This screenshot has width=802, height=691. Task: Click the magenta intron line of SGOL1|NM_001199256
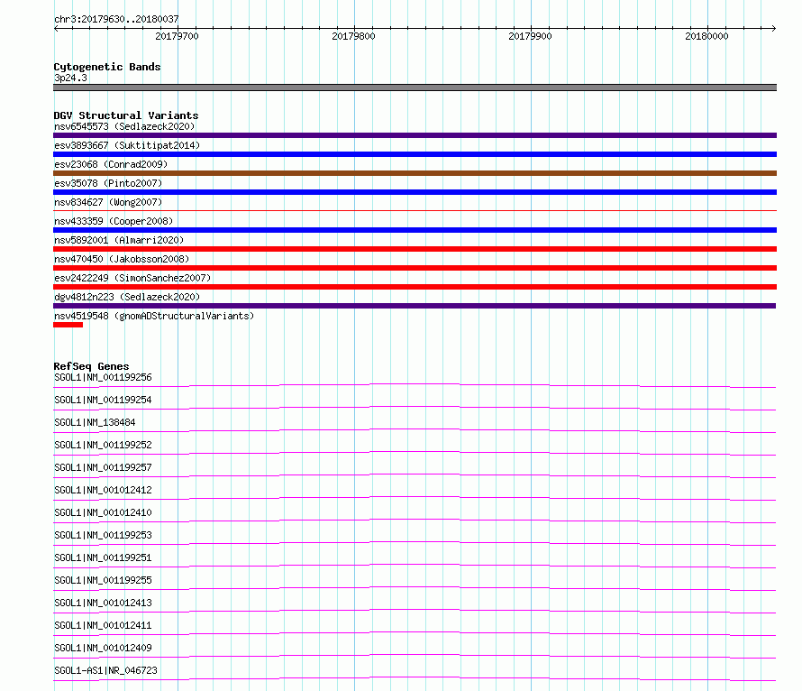click(x=415, y=385)
